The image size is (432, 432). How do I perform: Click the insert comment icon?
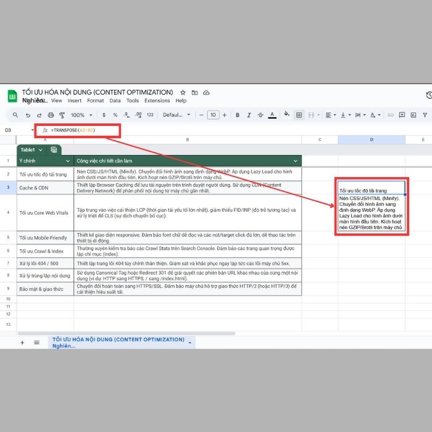pos(402,115)
